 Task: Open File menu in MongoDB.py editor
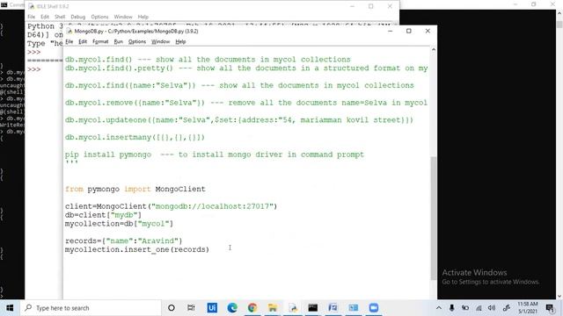pos(69,41)
